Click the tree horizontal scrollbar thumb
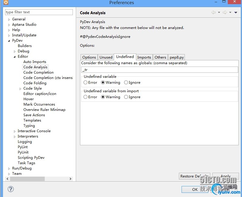Viewport: 242px width, 197px height. click(x=27, y=179)
